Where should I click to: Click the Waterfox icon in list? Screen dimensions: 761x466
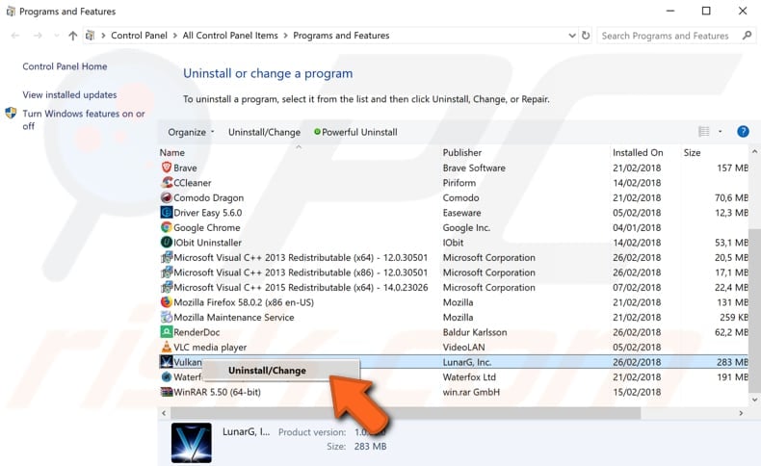[167, 376]
